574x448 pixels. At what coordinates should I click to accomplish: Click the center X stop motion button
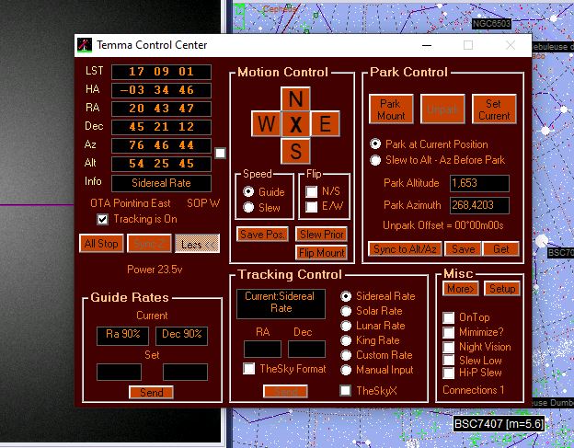(294, 124)
